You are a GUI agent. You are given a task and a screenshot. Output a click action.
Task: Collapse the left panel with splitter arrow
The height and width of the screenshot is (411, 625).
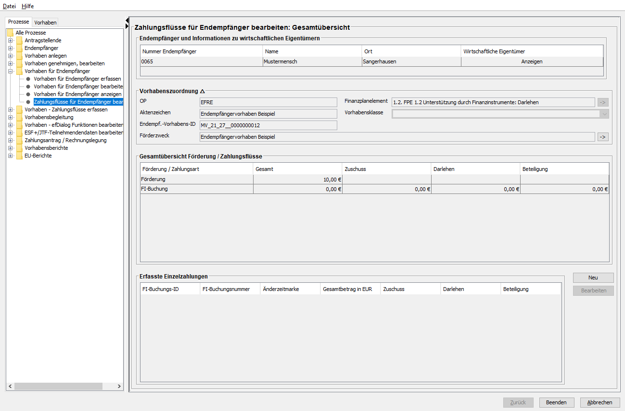pos(127,20)
